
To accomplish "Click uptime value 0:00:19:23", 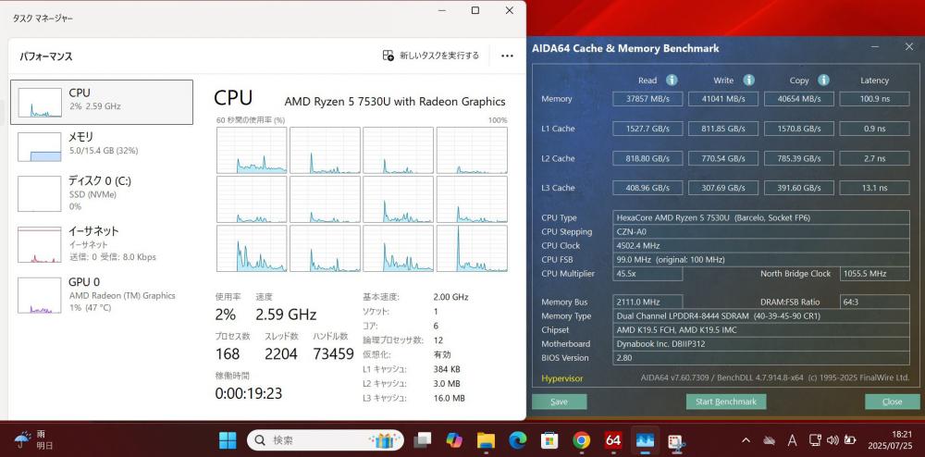I will click(x=248, y=393).
